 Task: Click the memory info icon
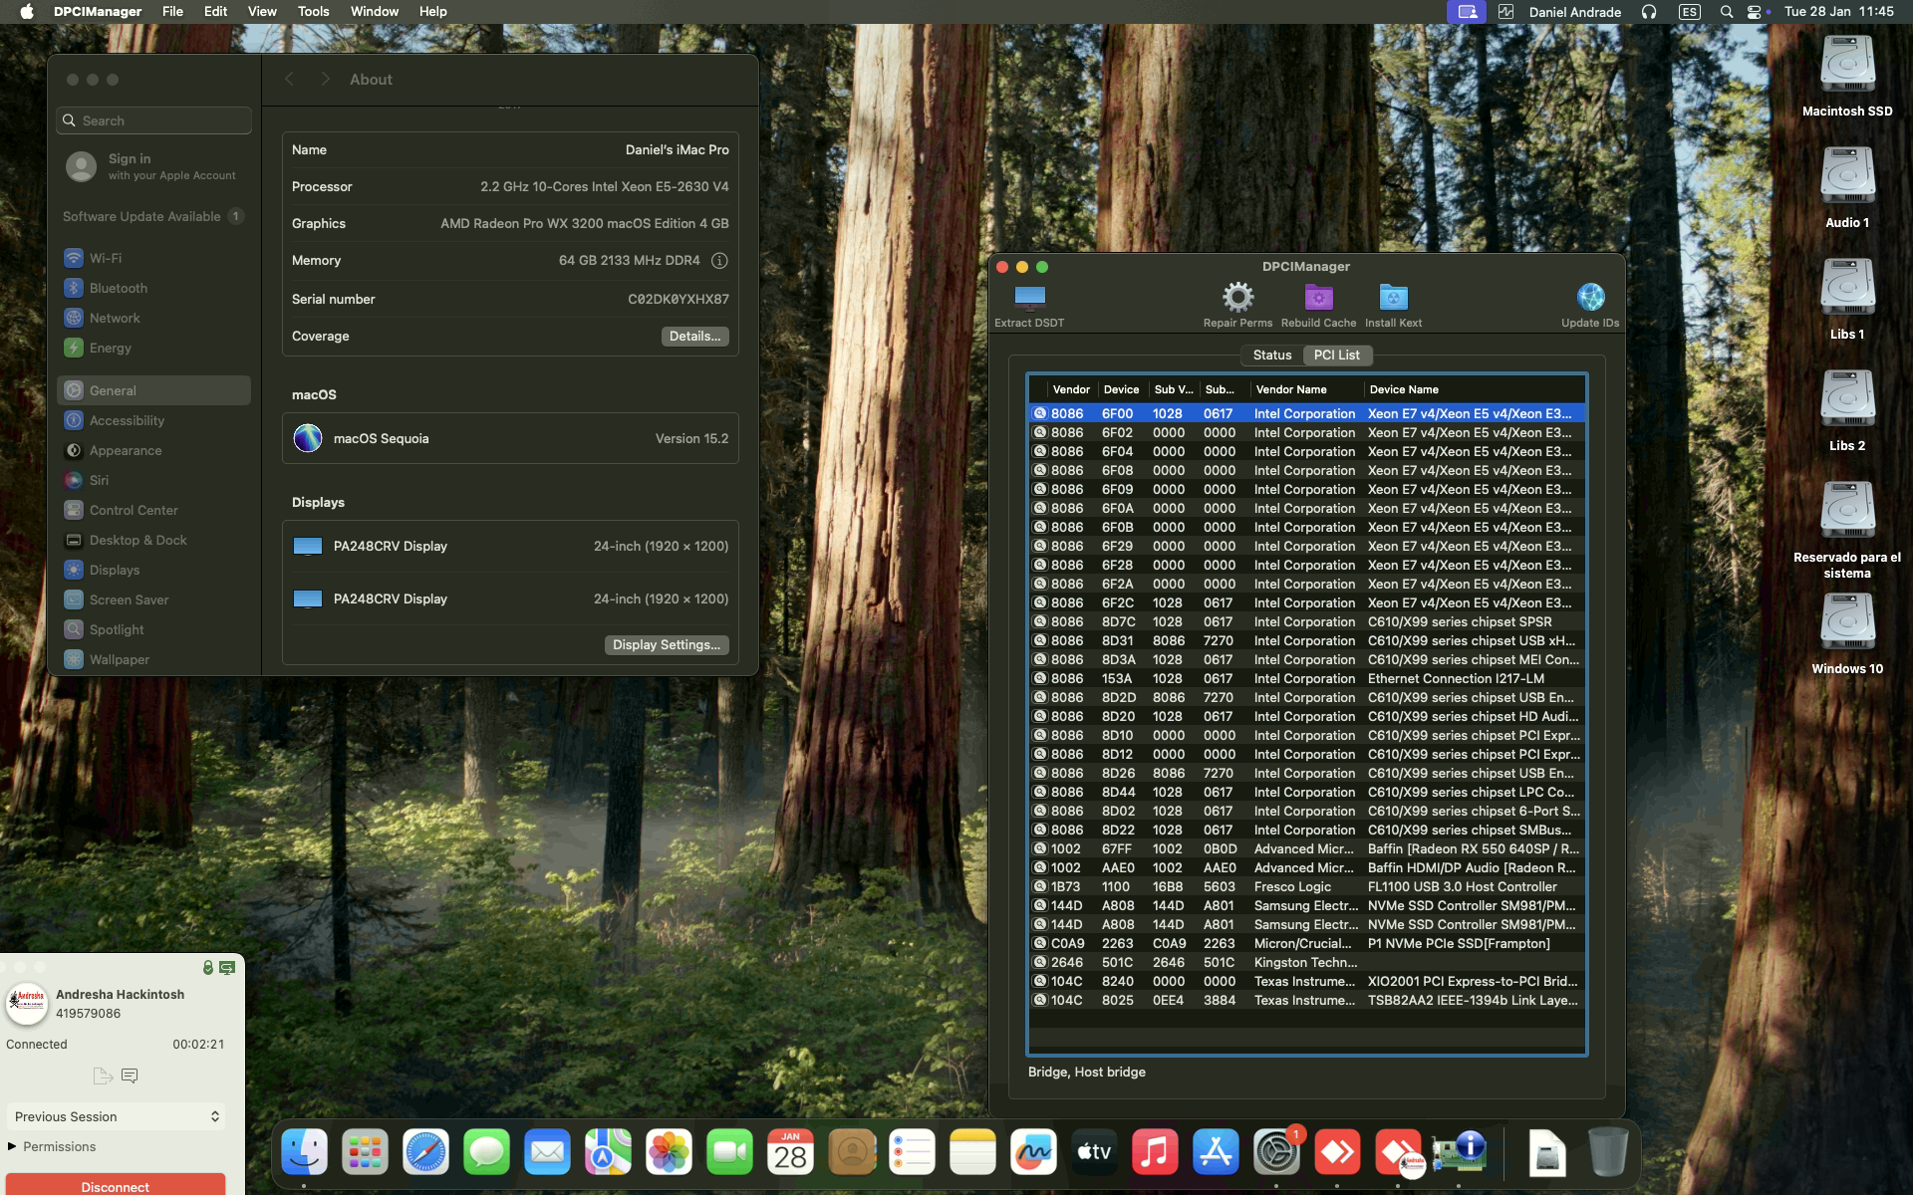[719, 261]
